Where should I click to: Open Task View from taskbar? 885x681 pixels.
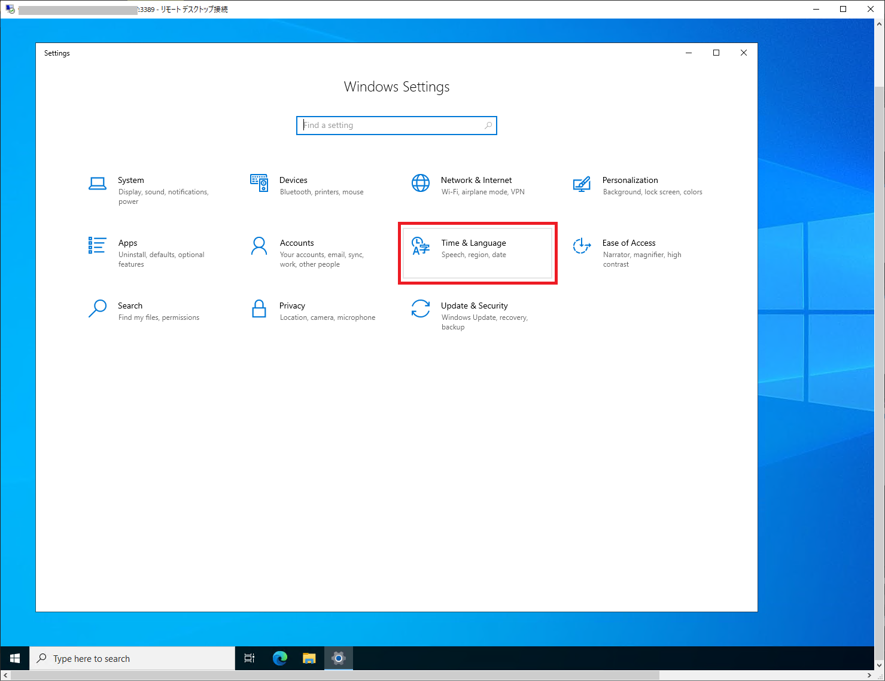250,658
